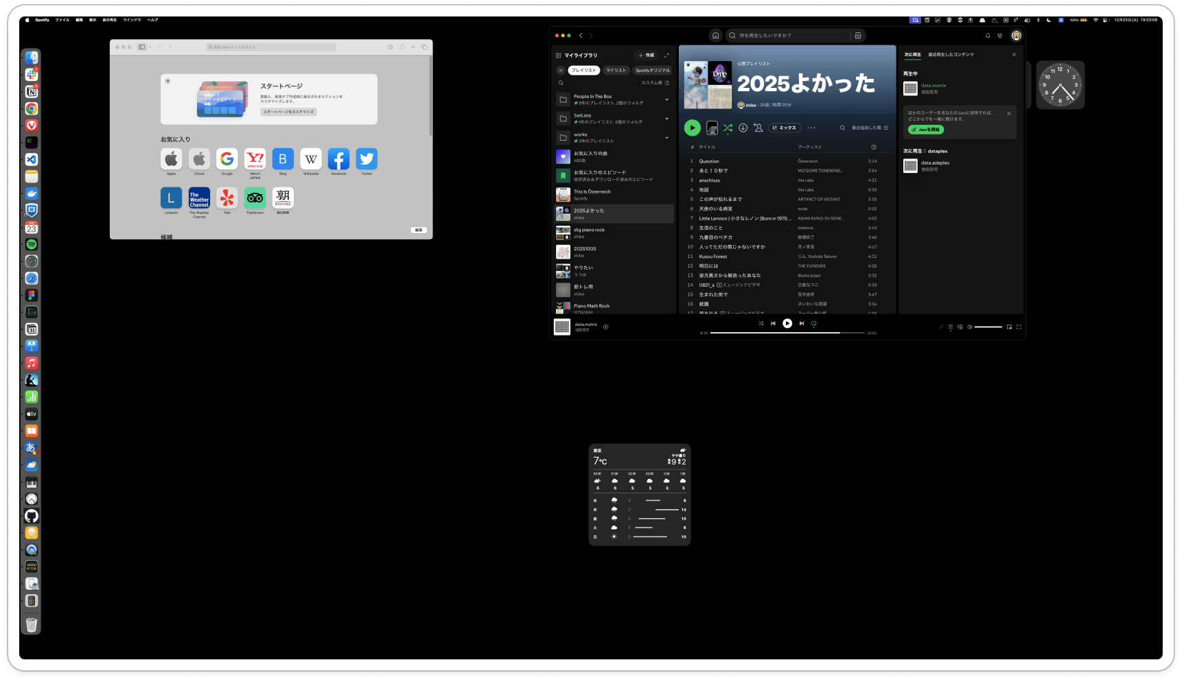
Task: Toggle Safari's sidebar button
Action: (141, 47)
